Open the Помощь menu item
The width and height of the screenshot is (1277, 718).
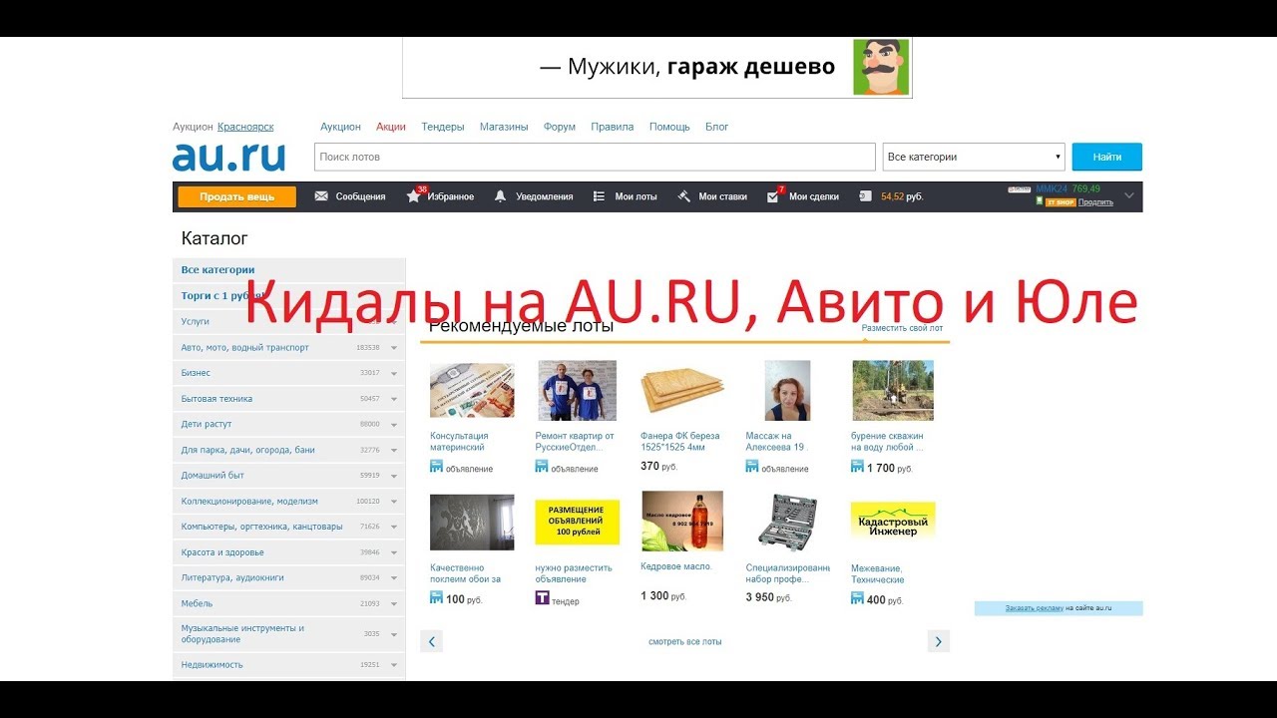(669, 127)
